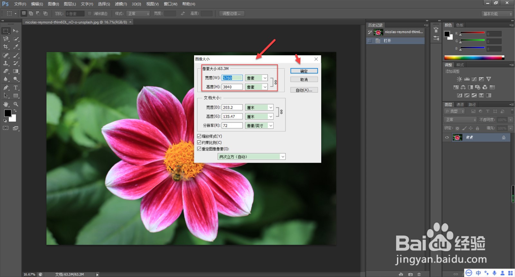Select the Rectangle shape tool
Screen dimensions: 515x277
point(16,95)
